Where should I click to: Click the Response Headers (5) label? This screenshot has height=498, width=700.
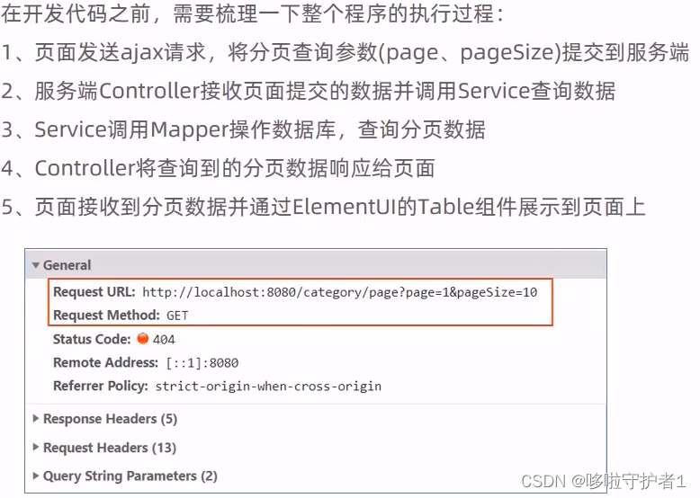111,419
